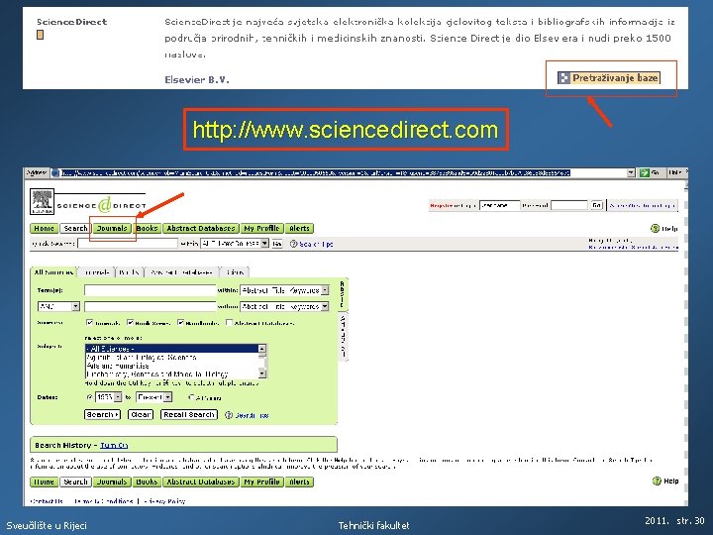This screenshot has width=713, height=535.
Task: Click the Quick Search Go button
Action: (x=277, y=244)
